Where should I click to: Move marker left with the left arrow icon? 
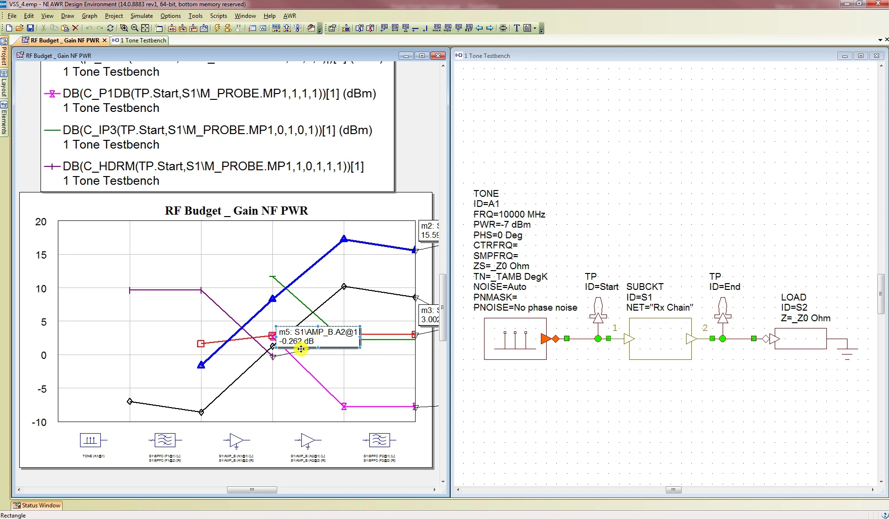pyautogui.click(x=480, y=28)
